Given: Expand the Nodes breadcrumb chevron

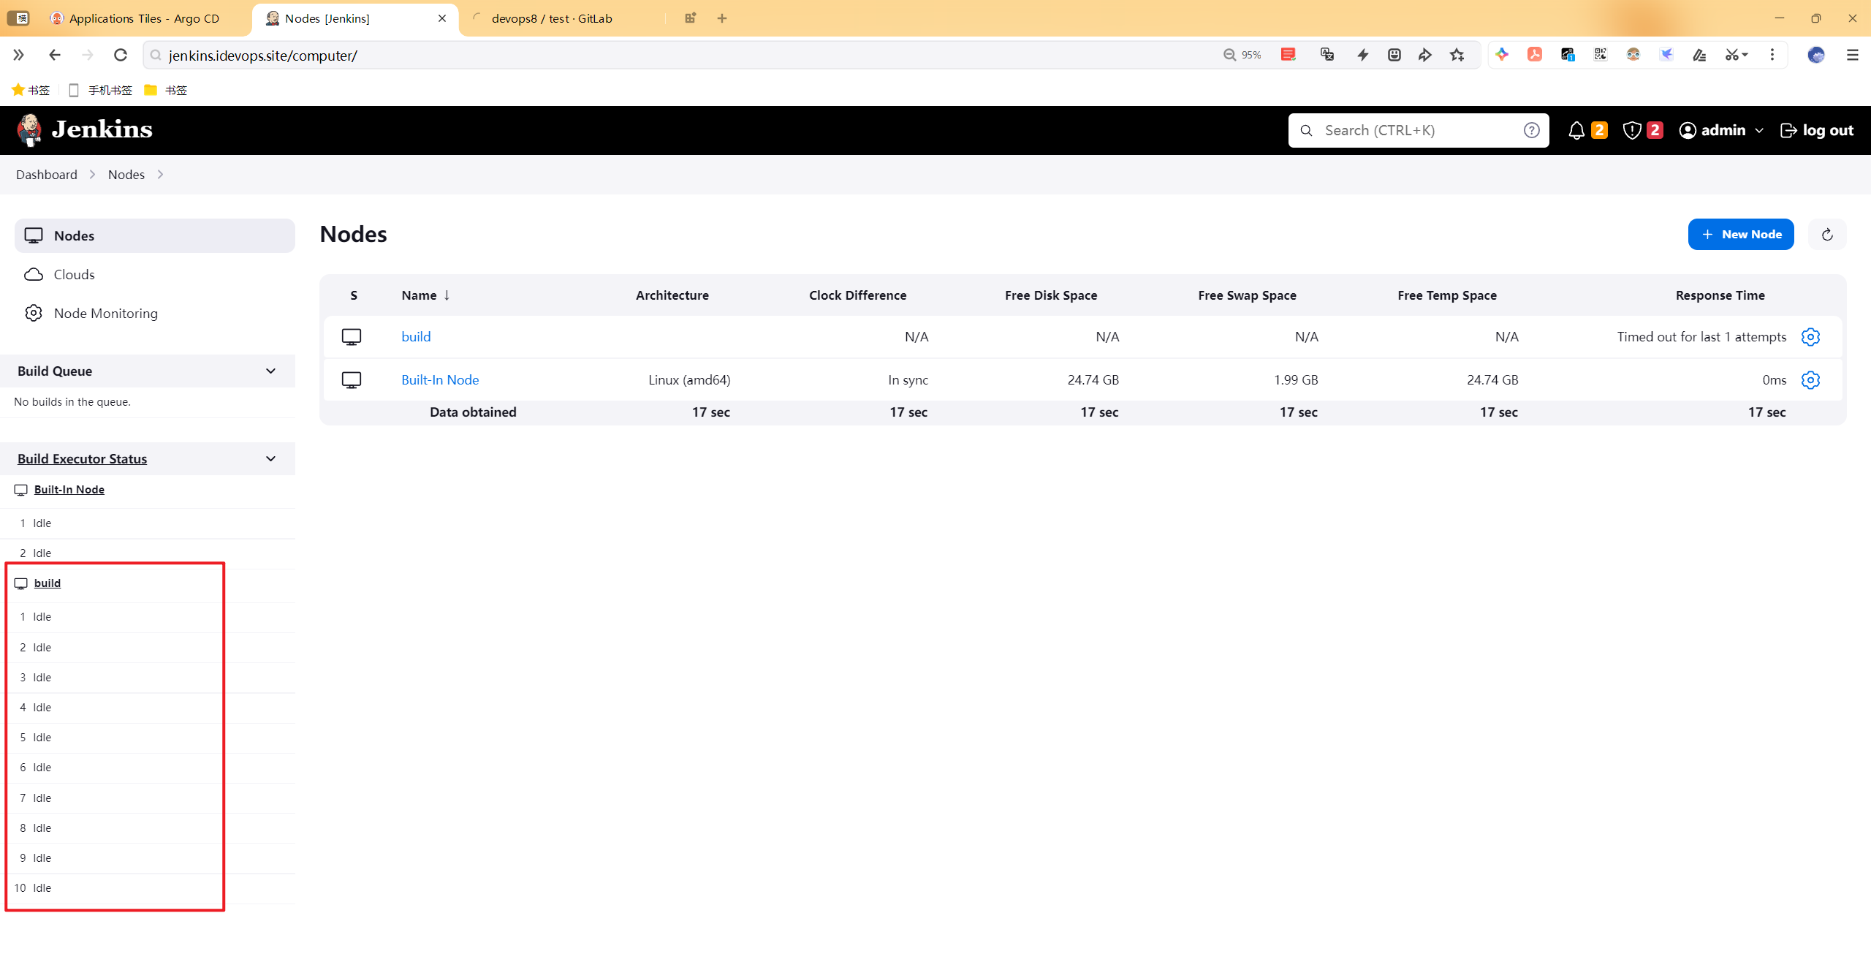Looking at the screenshot, I should [x=160, y=175].
